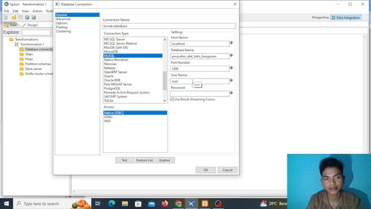Select JNDI access method
This screenshot has height=209, width=371.
pyautogui.click(x=107, y=121)
